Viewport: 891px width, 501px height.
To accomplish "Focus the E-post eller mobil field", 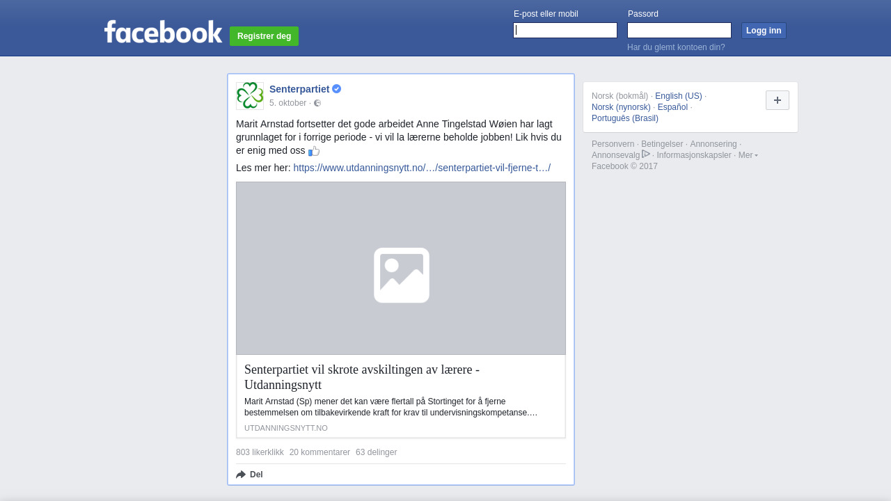I will tap(565, 31).
